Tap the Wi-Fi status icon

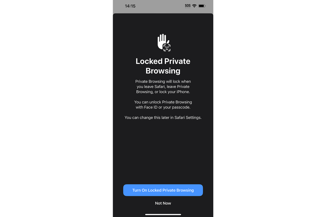point(194,6)
